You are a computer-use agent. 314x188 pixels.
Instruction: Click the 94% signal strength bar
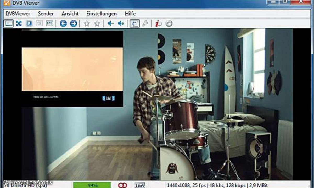[x=92, y=185]
